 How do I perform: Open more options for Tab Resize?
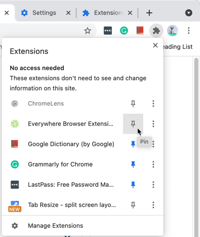153,205
